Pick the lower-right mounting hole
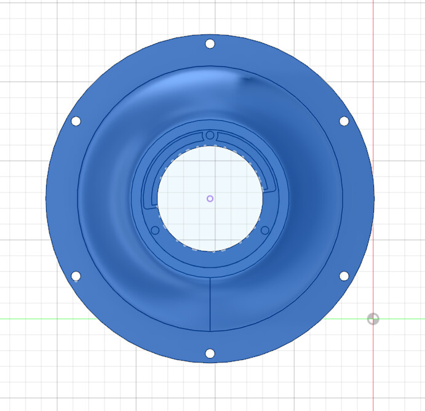425x411 pixels. (x=344, y=276)
